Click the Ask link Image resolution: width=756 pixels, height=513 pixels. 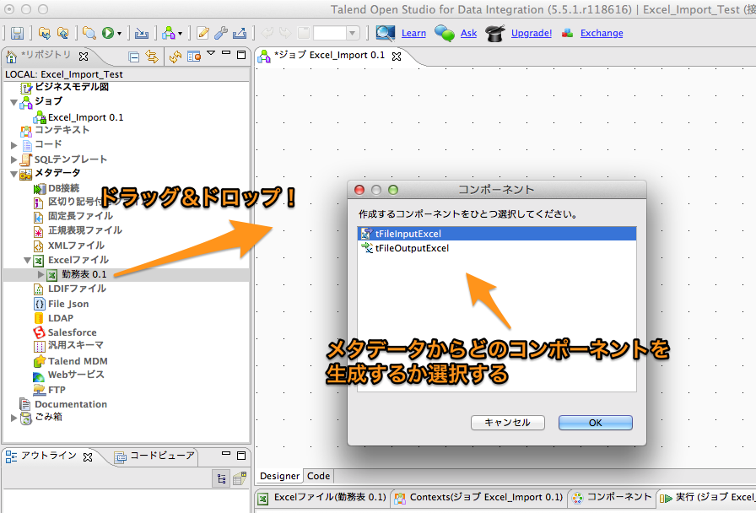coord(468,33)
